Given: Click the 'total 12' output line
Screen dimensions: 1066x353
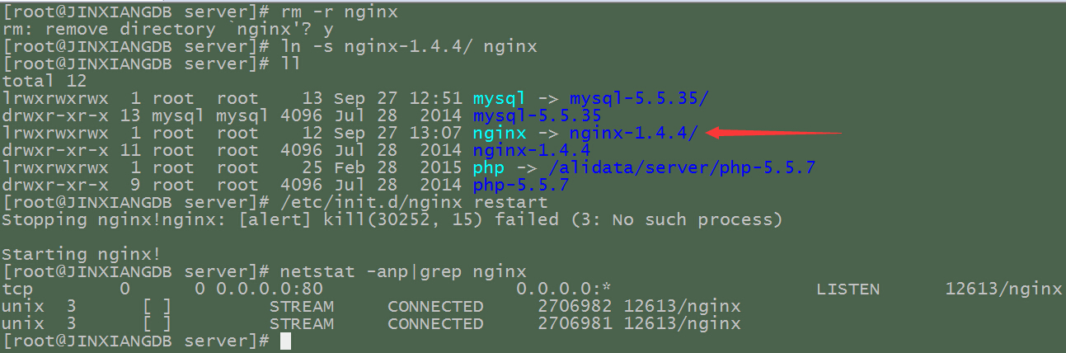Looking at the screenshot, I should (40, 81).
